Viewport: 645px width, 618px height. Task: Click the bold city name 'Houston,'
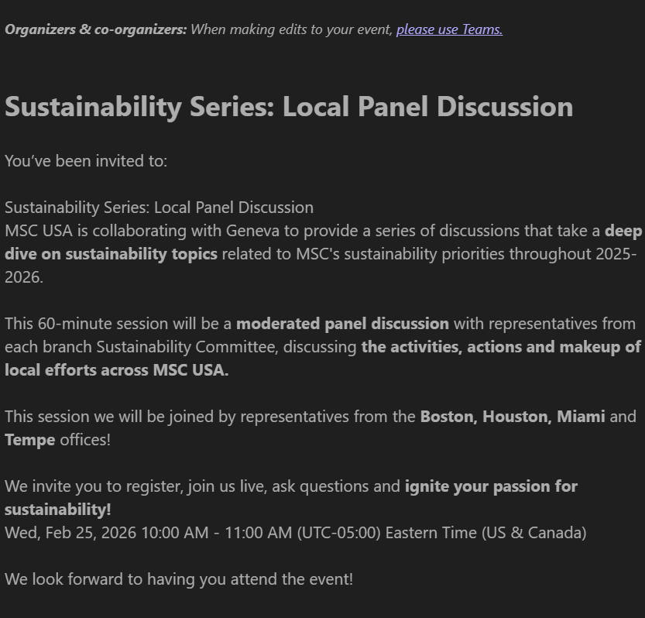pyautogui.click(x=517, y=417)
